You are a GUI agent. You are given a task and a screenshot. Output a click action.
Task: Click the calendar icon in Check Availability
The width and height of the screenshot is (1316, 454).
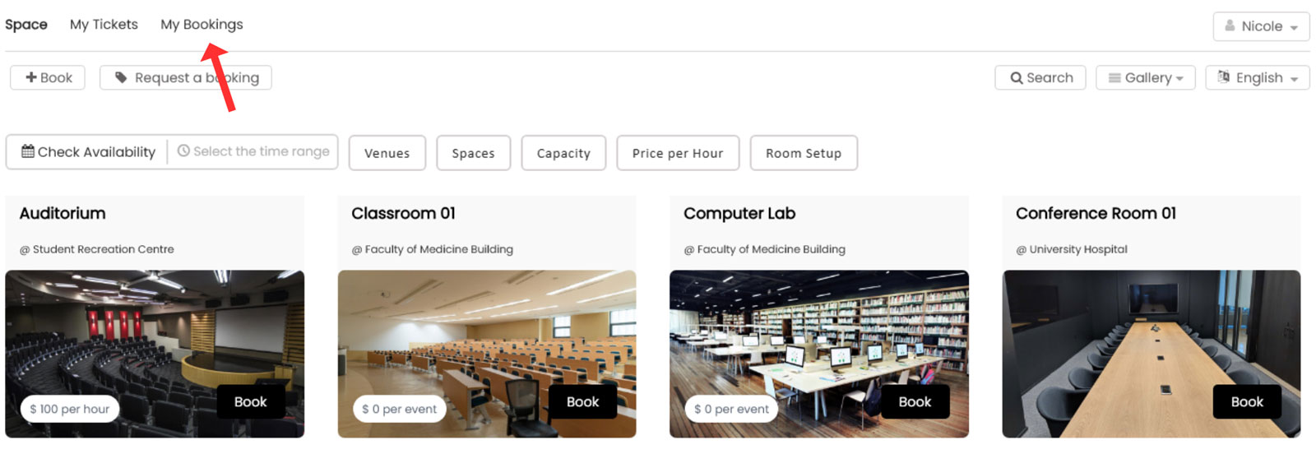28,151
